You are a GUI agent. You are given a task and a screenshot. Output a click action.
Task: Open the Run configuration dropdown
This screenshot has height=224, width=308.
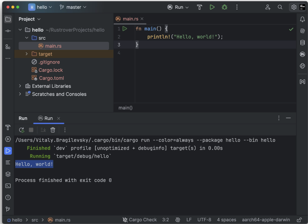[x=178, y=7]
